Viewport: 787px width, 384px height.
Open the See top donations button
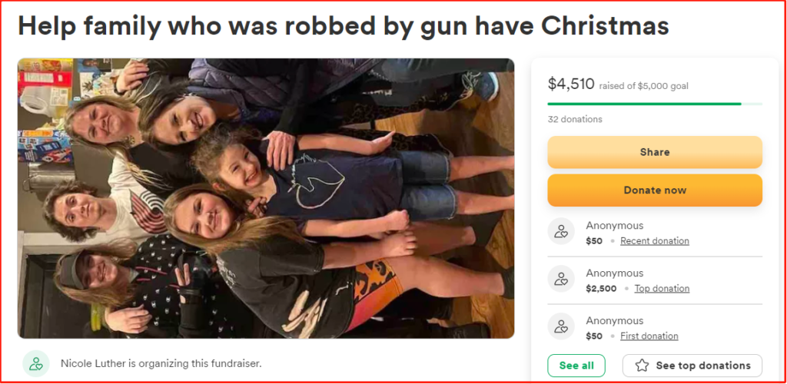(692, 366)
